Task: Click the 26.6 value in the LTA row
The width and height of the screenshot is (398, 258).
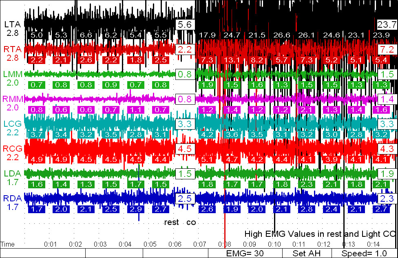Action: 282,35
